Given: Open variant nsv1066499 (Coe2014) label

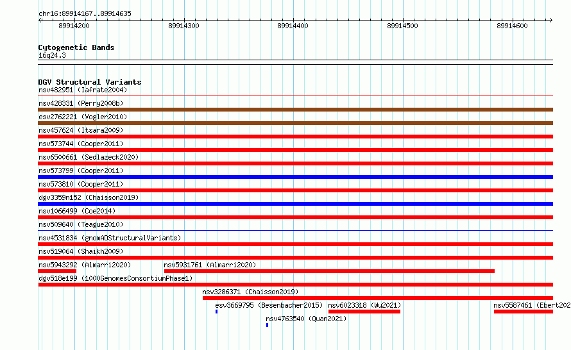Looking at the screenshot, I should pos(77,211).
